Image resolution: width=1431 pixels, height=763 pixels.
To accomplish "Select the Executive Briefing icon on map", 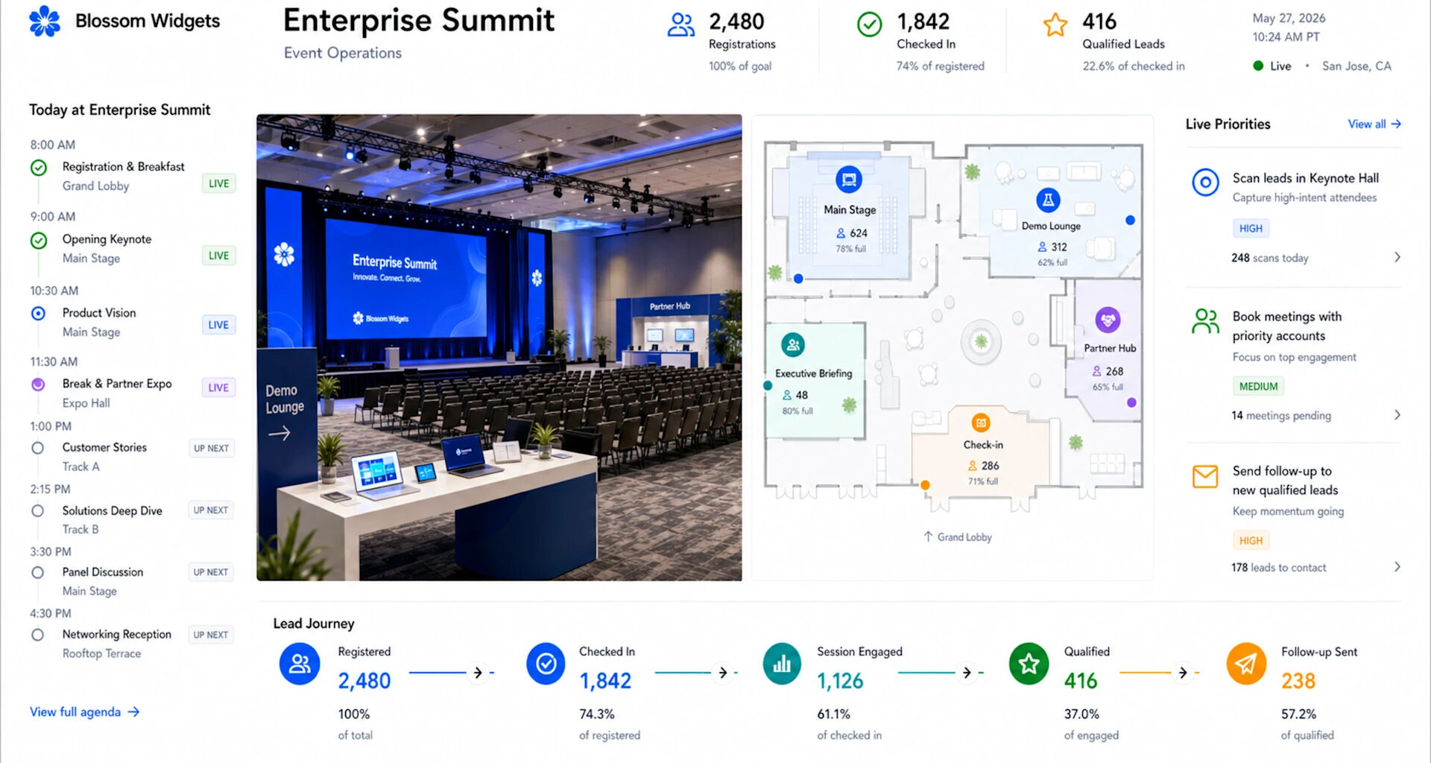I will (x=793, y=345).
